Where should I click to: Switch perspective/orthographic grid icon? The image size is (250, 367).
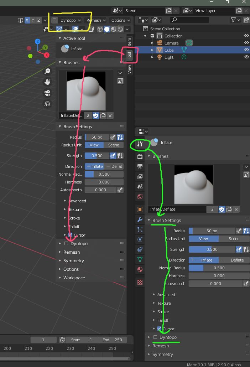click(x=47, y=104)
